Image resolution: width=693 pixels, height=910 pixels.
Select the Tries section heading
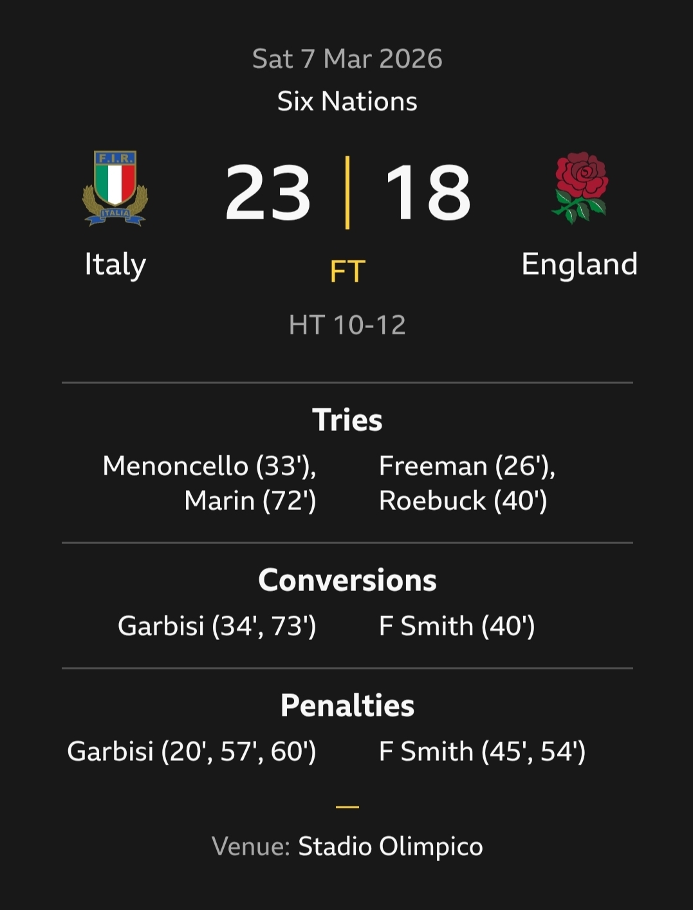tap(347, 420)
